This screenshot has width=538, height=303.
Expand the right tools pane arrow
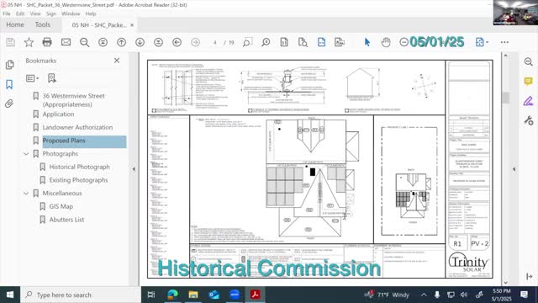tap(514, 169)
